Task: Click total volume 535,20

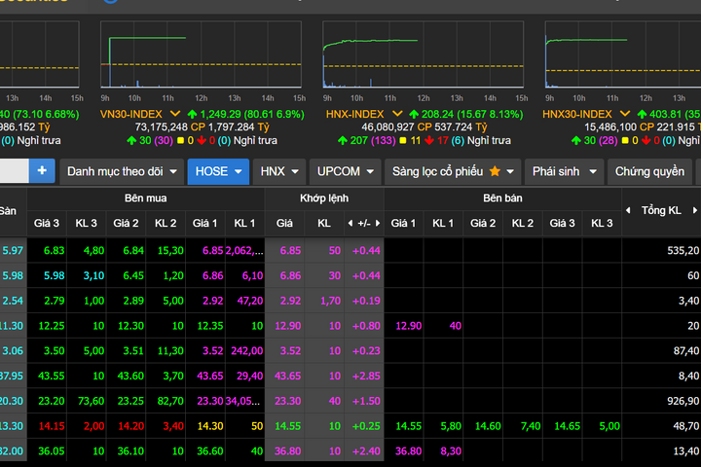Action: 683,251
